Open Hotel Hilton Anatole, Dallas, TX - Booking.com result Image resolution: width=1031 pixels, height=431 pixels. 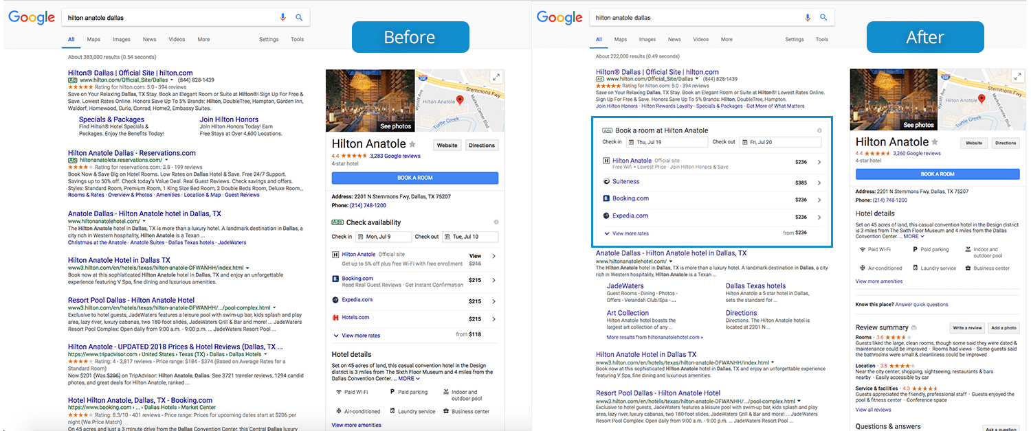point(140,400)
